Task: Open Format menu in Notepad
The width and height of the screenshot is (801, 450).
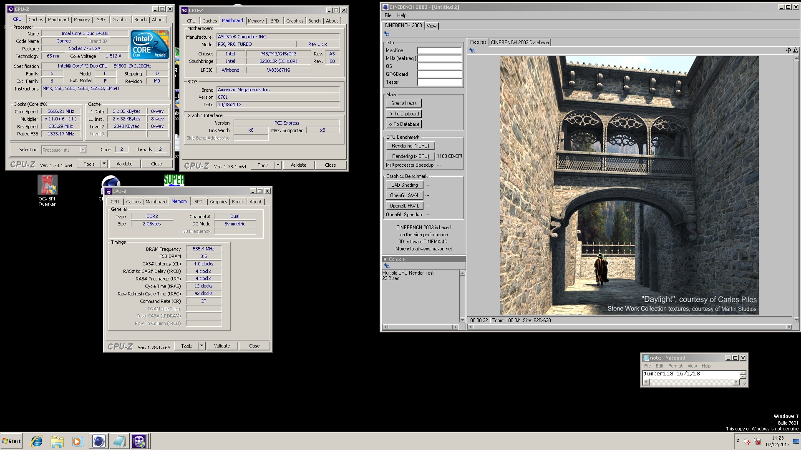Action: tap(675, 366)
